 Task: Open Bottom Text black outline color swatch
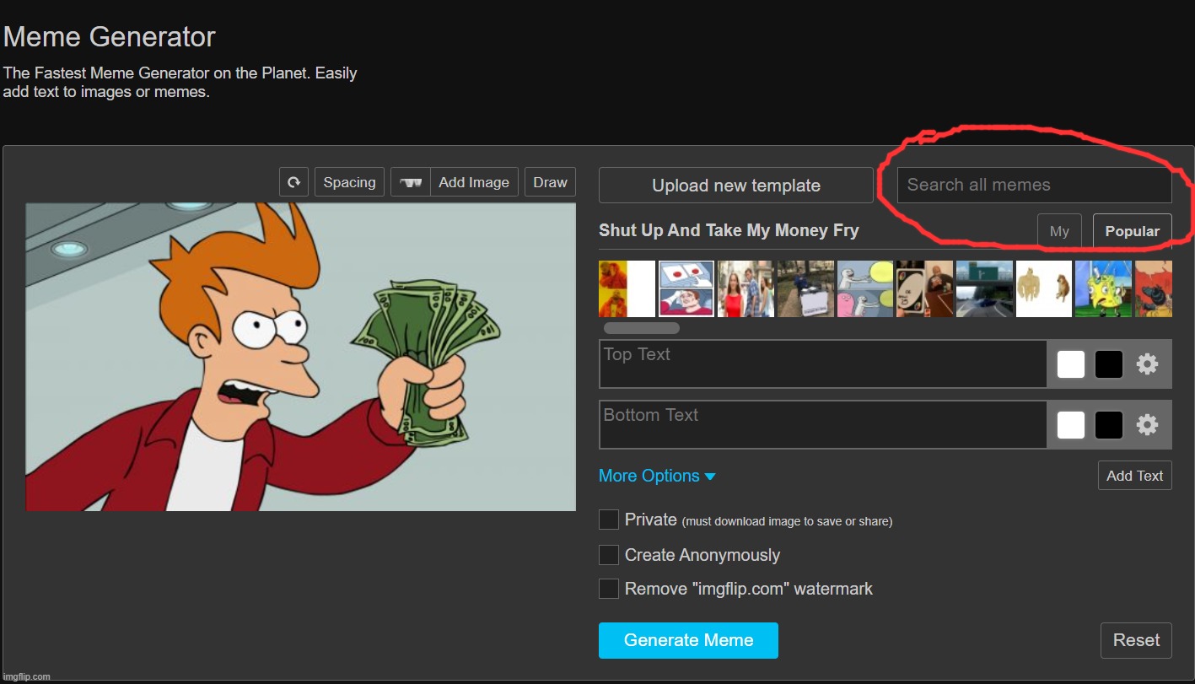[x=1109, y=425]
